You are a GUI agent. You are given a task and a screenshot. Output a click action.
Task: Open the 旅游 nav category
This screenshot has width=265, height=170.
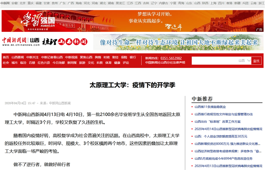[82, 63]
